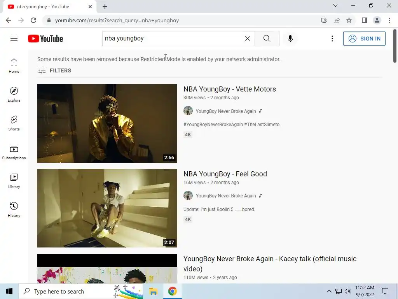
Task: Open Shorts in the sidebar
Action: coord(14,123)
